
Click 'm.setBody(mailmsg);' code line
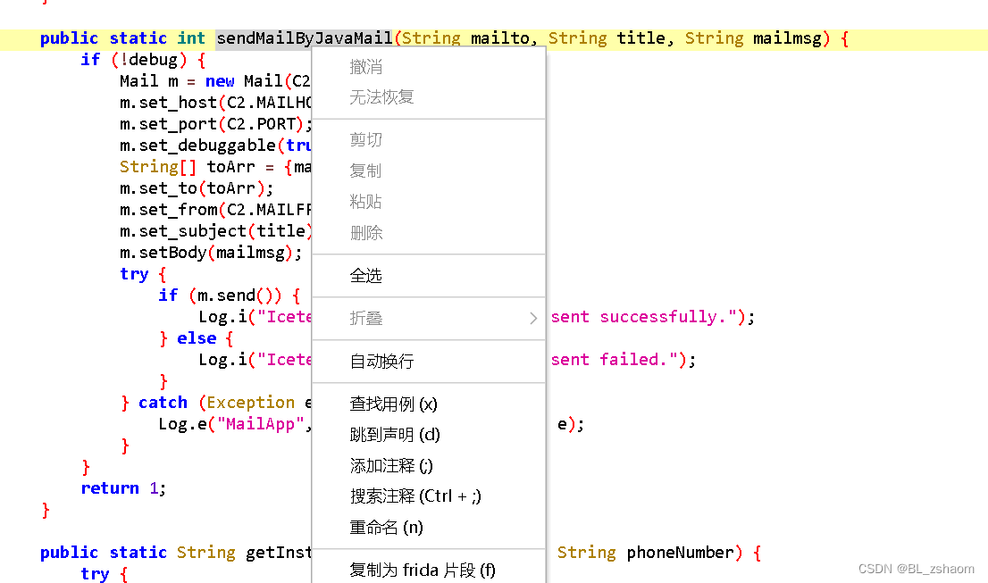pyautogui.click(x=211, y=253)
